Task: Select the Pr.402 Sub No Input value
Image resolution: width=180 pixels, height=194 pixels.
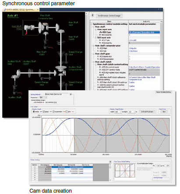Action: 144,51
